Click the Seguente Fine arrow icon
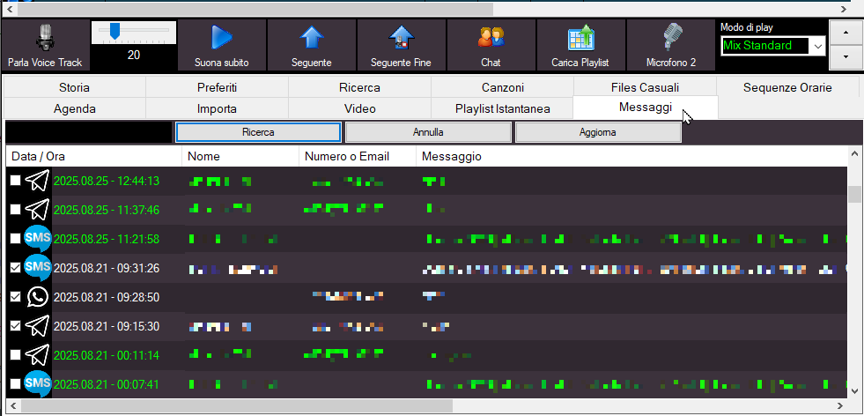The width and height of the screenshot is (864, 416). tap(402, 39)
